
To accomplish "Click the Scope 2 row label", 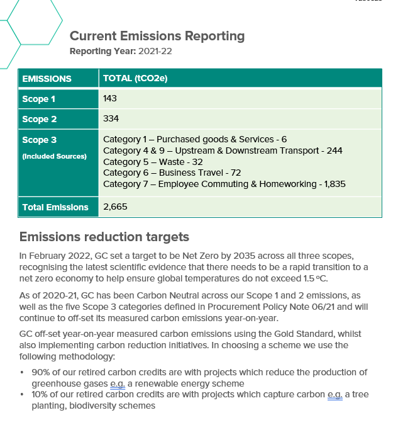I will point(39,119).
